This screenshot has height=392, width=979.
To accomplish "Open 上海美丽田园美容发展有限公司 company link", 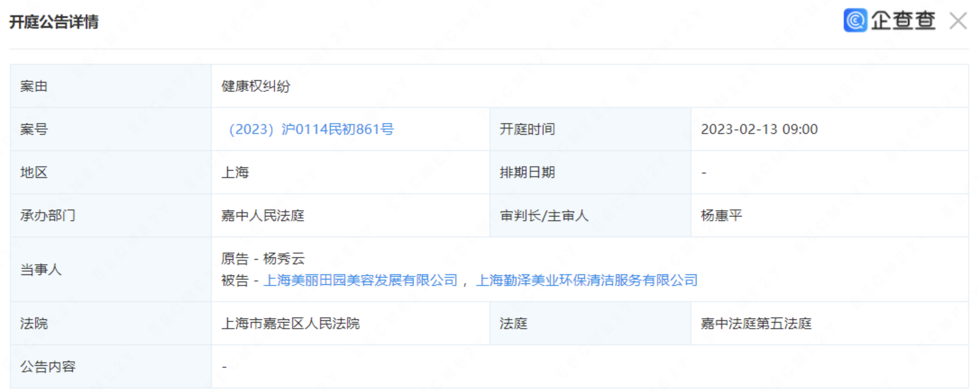I will click(x=360, y=281).
